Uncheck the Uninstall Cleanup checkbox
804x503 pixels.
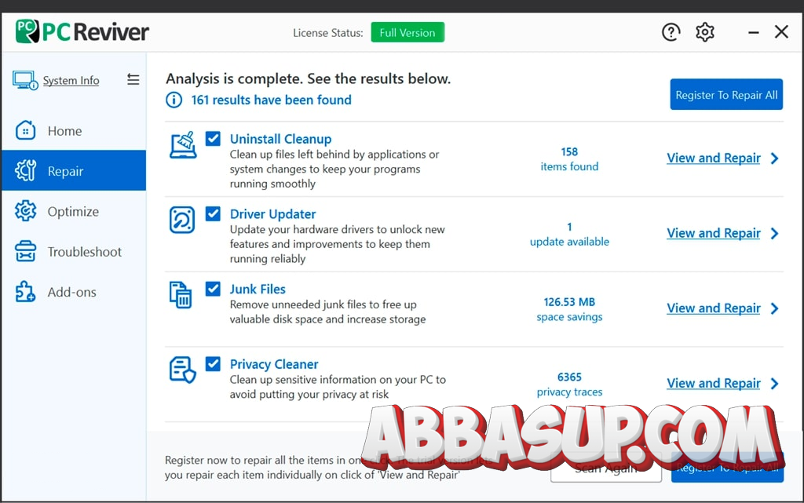point(213,139)
